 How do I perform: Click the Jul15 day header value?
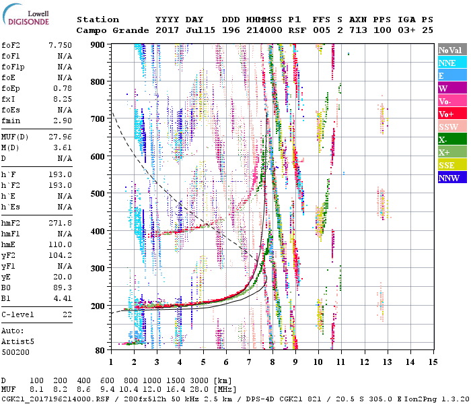click(201, 30)
